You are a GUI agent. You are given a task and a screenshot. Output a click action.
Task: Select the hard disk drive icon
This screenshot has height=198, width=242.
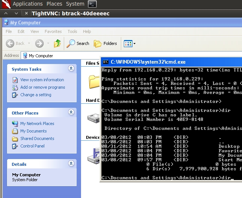point(93,118)
